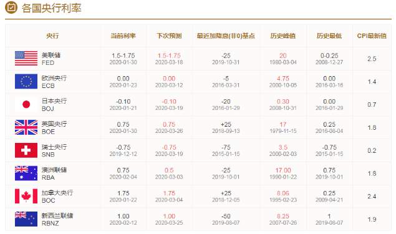Screen dimensions: 396x234
Task: Click SNB CPI value 0.2
Action: coord(372,150)
